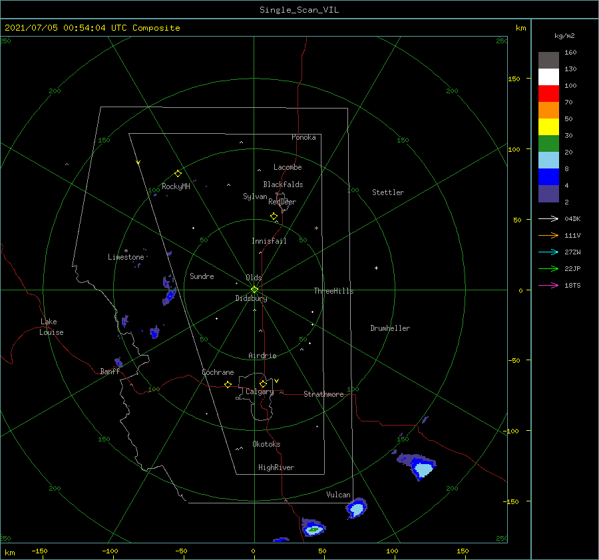
Task: Click the ThreeHills map label
Action: point(334,291)
